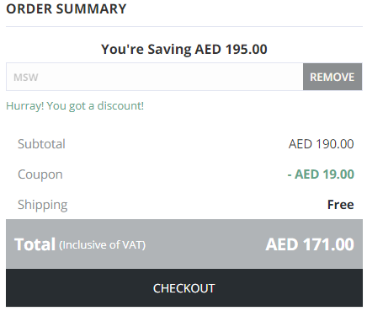Click the word Saving in the savings banner

169,50
